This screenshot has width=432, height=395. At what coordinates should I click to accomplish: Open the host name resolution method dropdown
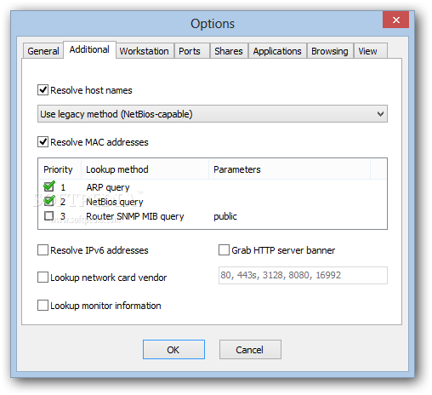tap(213, 114)
